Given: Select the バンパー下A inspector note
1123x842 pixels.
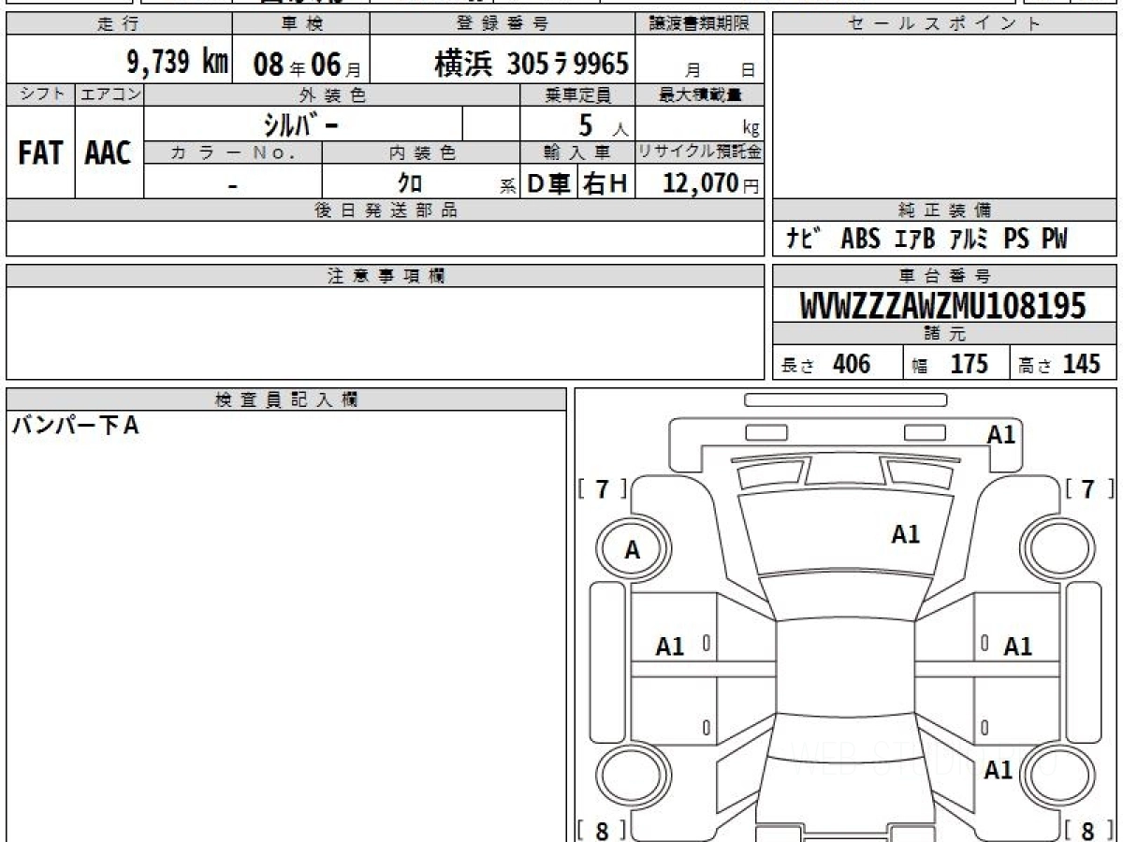Looking at the screenshot, I should [75, 427].
